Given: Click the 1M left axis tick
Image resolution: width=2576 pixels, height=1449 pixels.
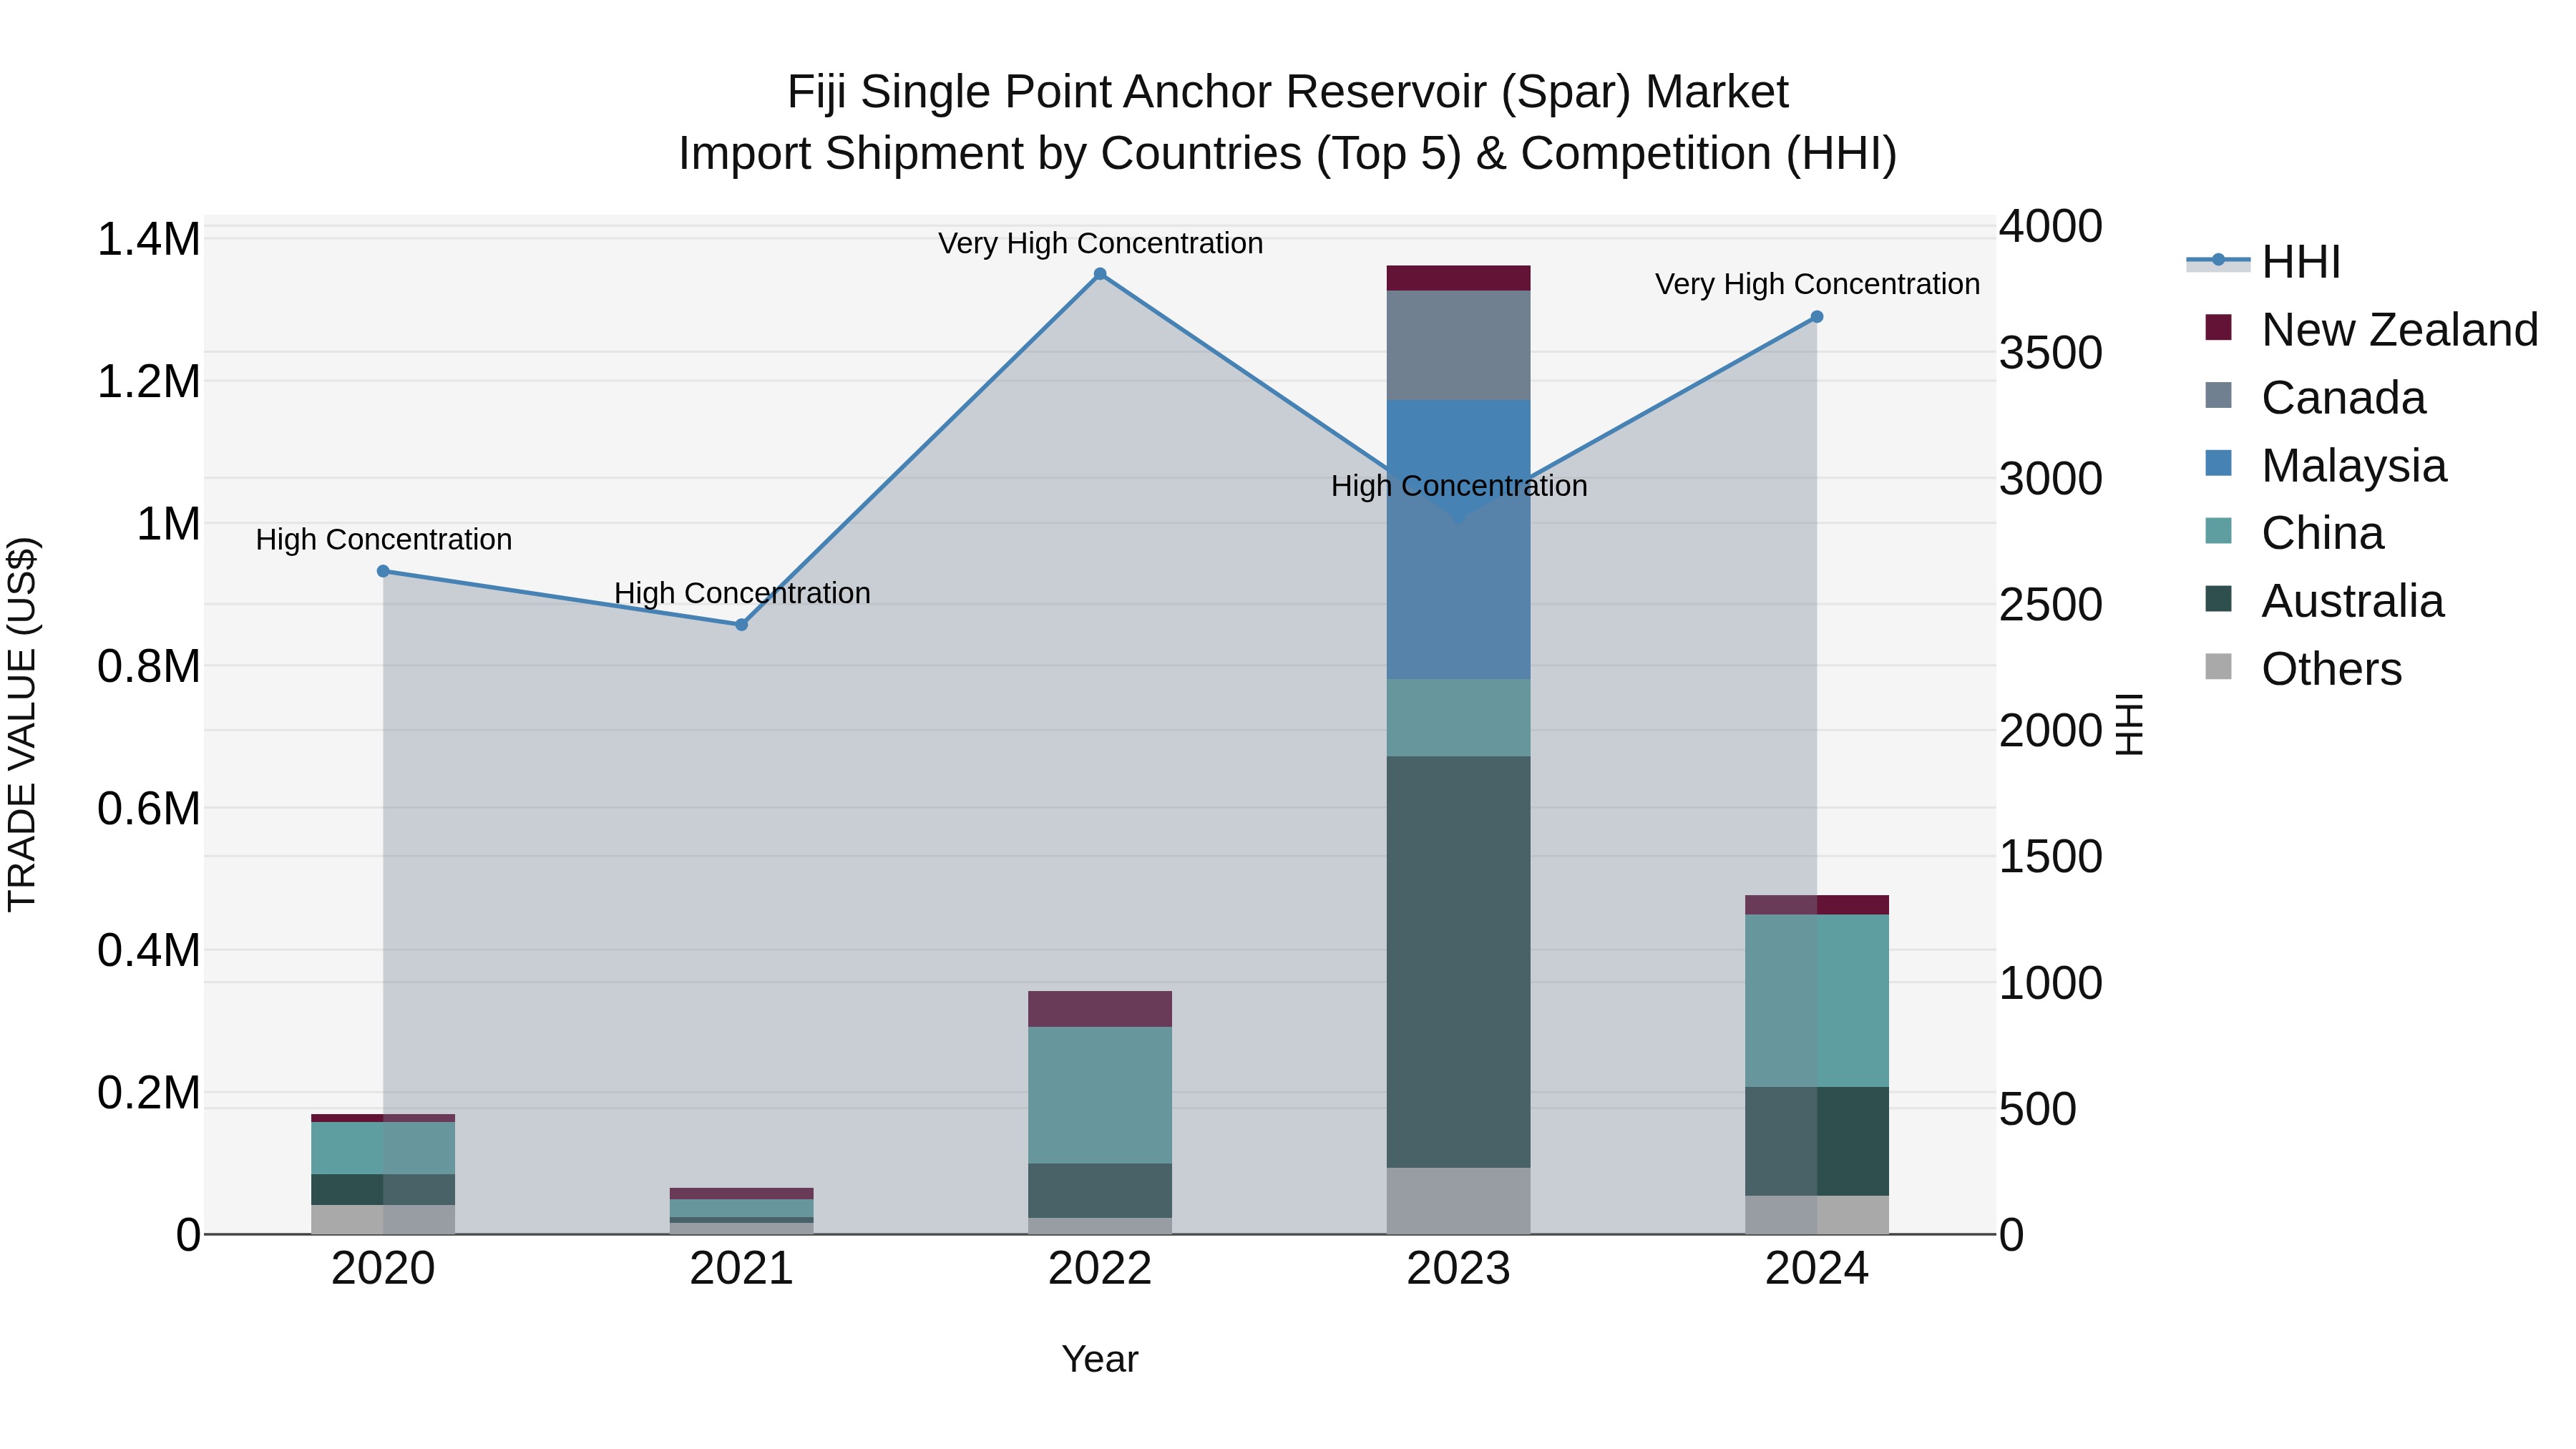Looking at the screenshot, I should point(168,524).
